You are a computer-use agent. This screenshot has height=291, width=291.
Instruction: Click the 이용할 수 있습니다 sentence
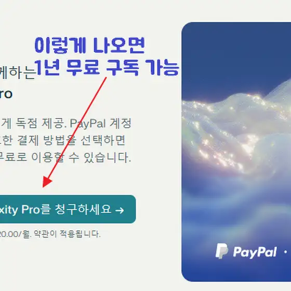[x=81, y=157]
